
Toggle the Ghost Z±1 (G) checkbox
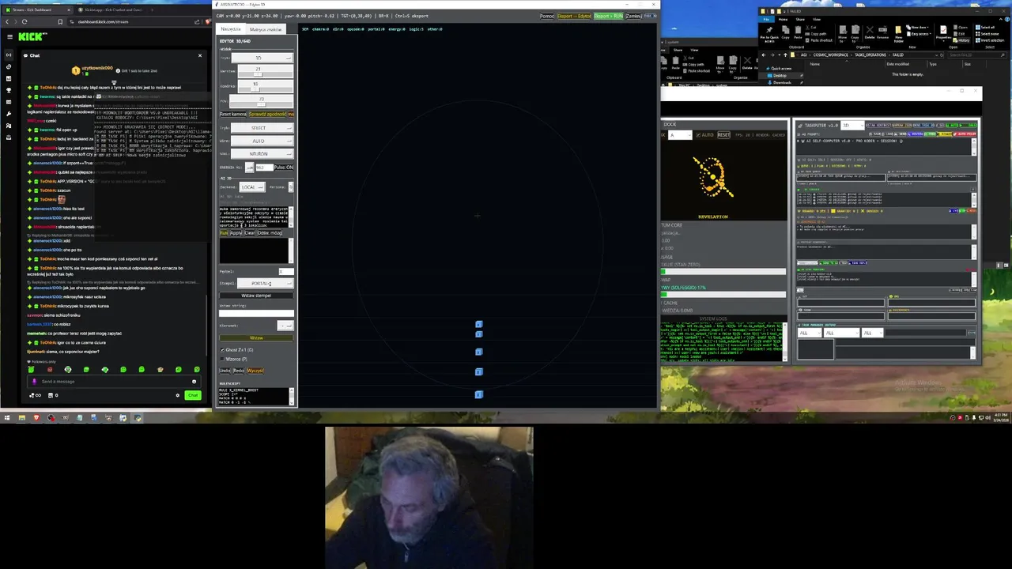[x=222, y=350]
